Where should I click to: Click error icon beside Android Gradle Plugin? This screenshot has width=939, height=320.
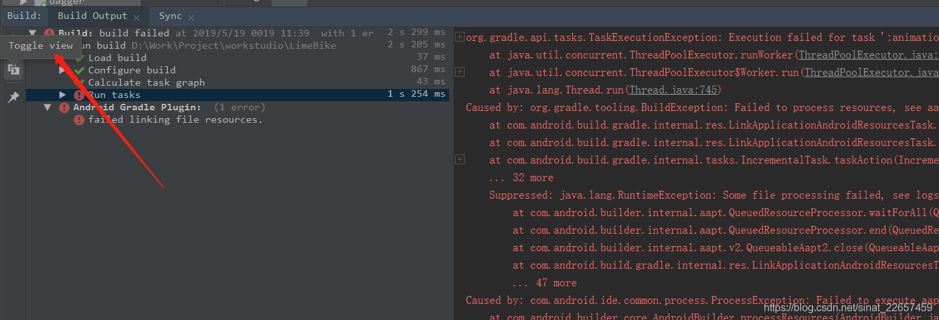coord(64,107)
